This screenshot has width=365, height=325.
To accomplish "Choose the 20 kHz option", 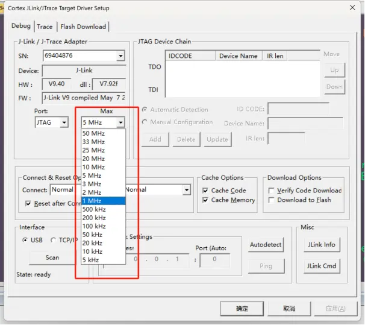I will tap(103, 243).
